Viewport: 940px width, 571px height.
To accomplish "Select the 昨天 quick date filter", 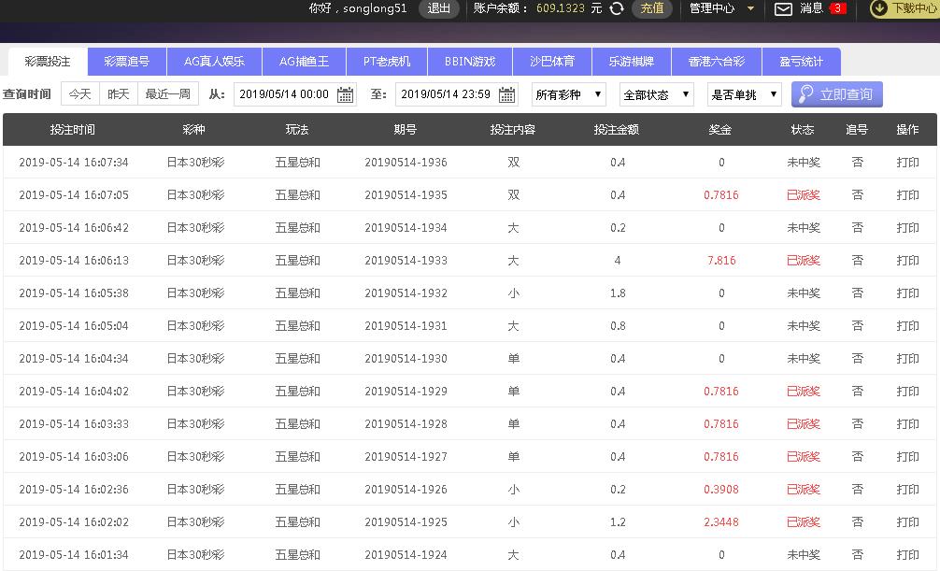I will pyautogui.click(x=119, y=94).
